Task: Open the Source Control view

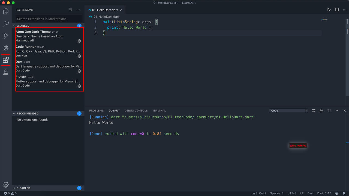Action: click(x=6, y=36)
